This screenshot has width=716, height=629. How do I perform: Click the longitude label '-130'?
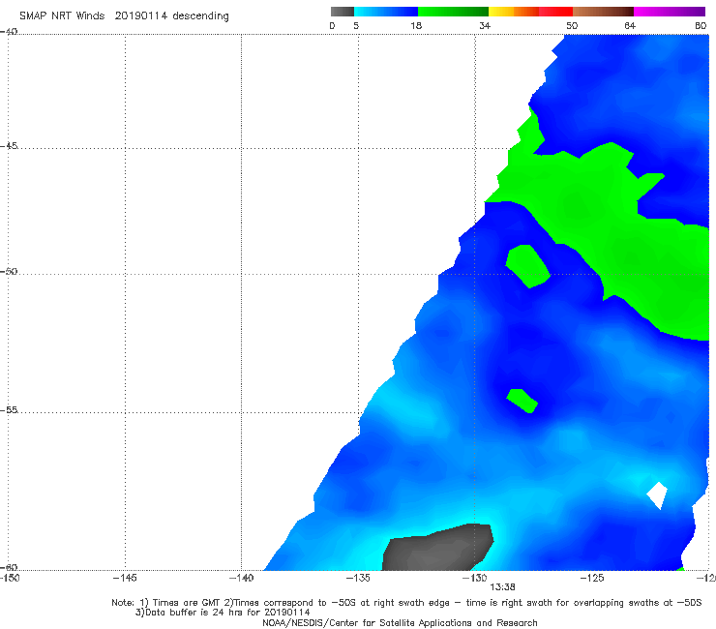[475, 578]
